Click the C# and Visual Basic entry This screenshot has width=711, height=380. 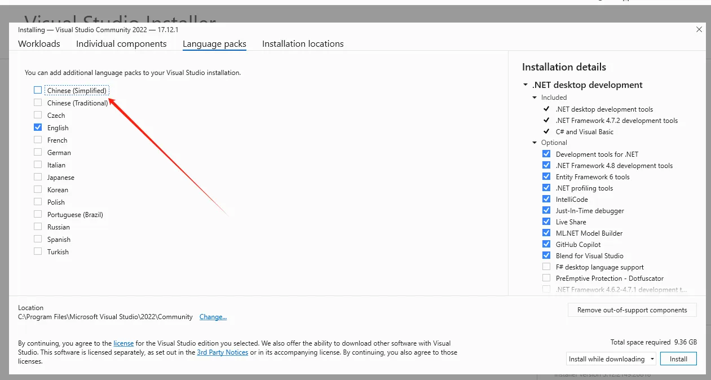click(x=585, y=132)
